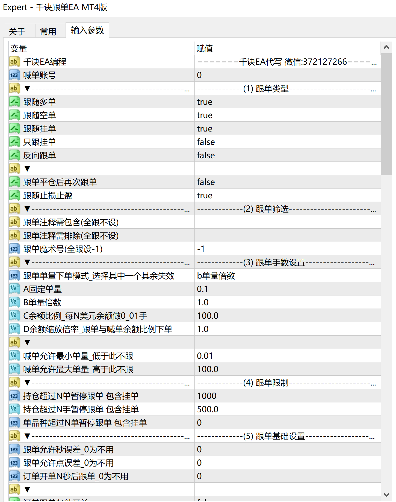Click the integer icon beside 跟单允许秒误差

(14, 449)
